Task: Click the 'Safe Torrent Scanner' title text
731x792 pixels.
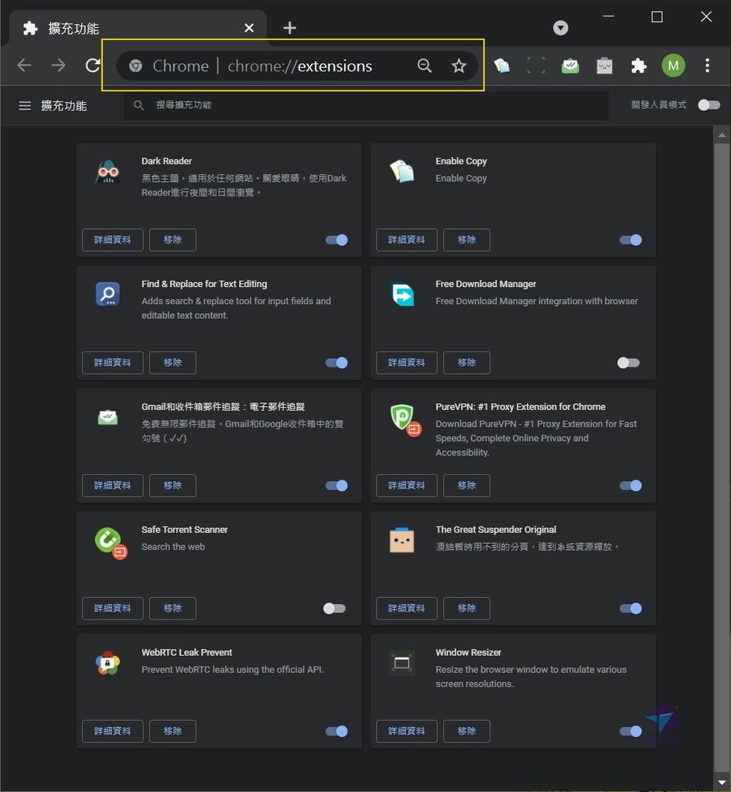Action: tap(184, 529)
